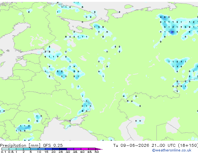Image resolution: width=198 pixels, height=153 pixels.
Task: Select the 1 mm legend color box
Action: click(x=20, y=149)
